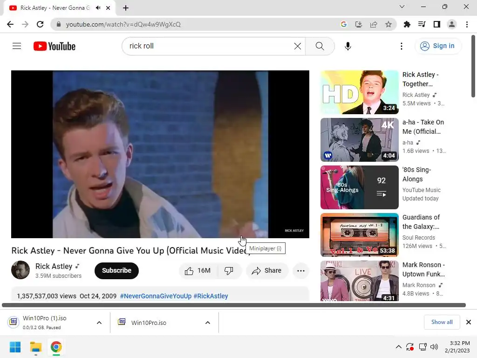
Task: Click install app icon in address bar
Action: click(359, 24)
